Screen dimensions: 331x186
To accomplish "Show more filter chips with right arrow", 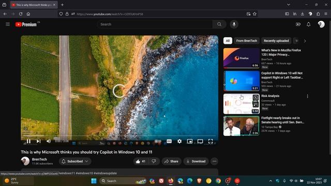I will coord(305,41).
